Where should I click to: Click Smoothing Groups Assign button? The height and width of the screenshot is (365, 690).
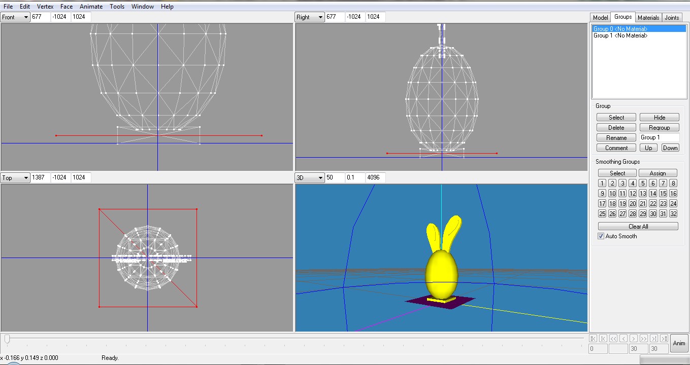coord(658,173)
